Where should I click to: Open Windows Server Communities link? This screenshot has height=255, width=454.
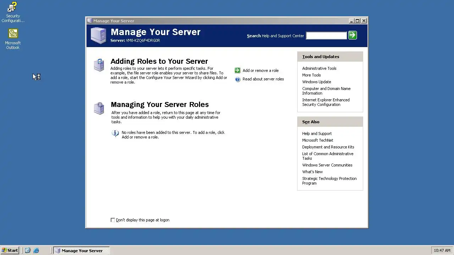(327, 165)
